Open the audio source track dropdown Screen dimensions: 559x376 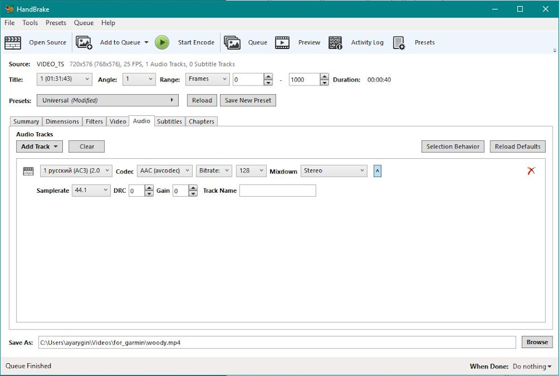click(x=76, y=171)
